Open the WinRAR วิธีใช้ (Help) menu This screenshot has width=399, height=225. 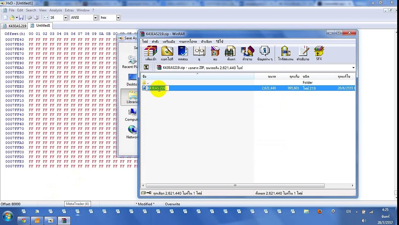pyautogui.click(x=219, y=42)
